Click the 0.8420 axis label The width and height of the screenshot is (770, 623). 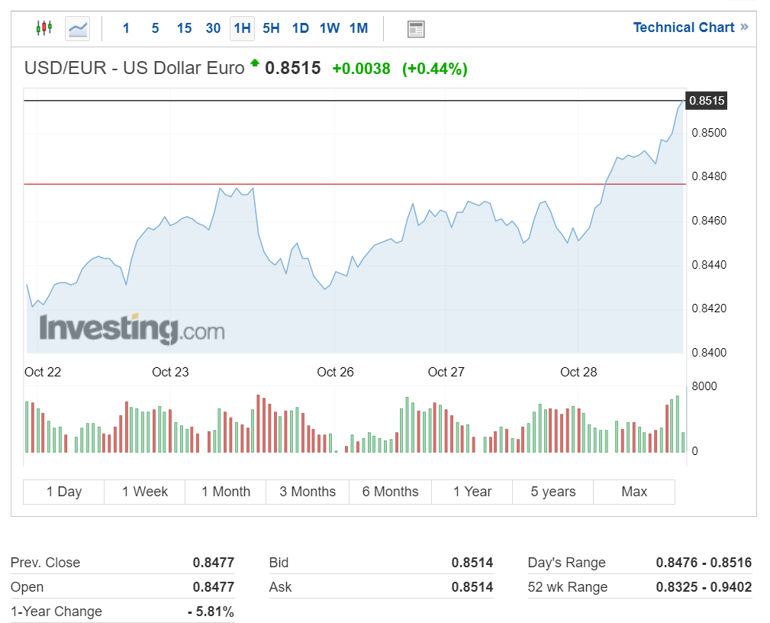pyautogui.click(x=709, y=308)
